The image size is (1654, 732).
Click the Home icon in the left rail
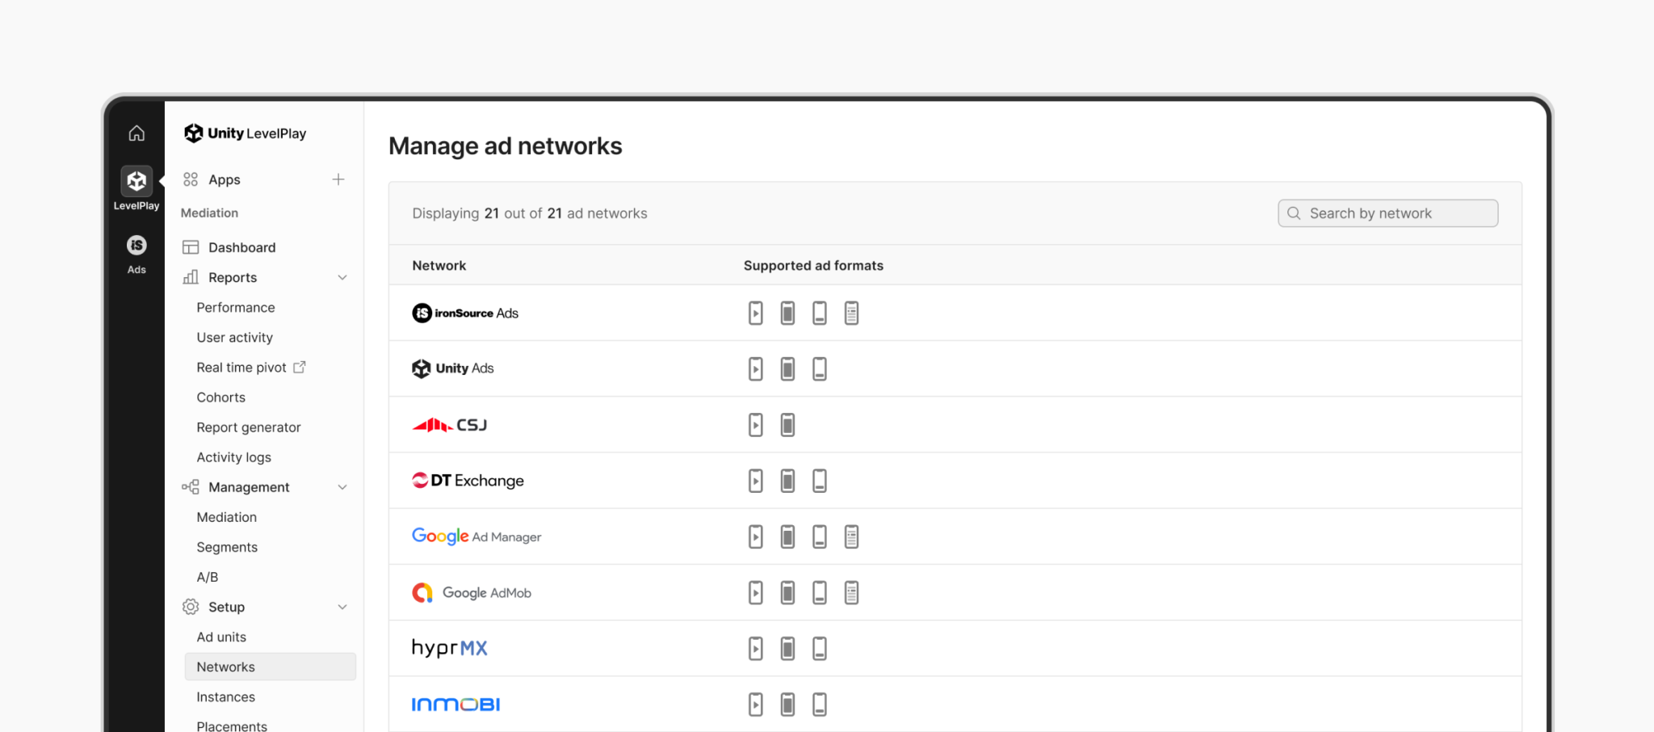(x=136, y=133)
